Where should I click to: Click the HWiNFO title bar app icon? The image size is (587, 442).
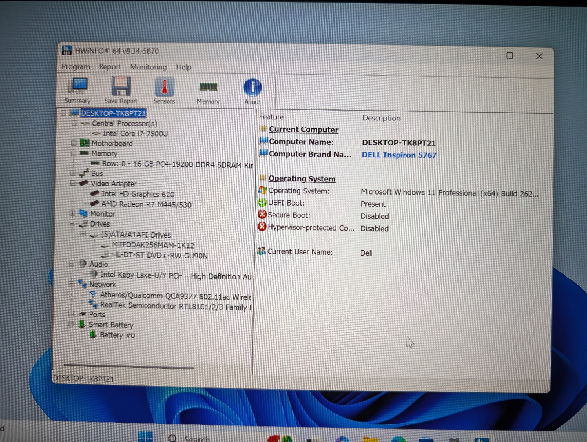pyautogui.click(x=67, y=50)
